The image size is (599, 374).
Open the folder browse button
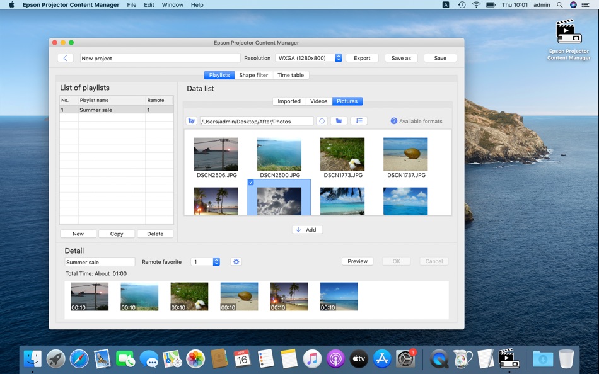[339, 121]
